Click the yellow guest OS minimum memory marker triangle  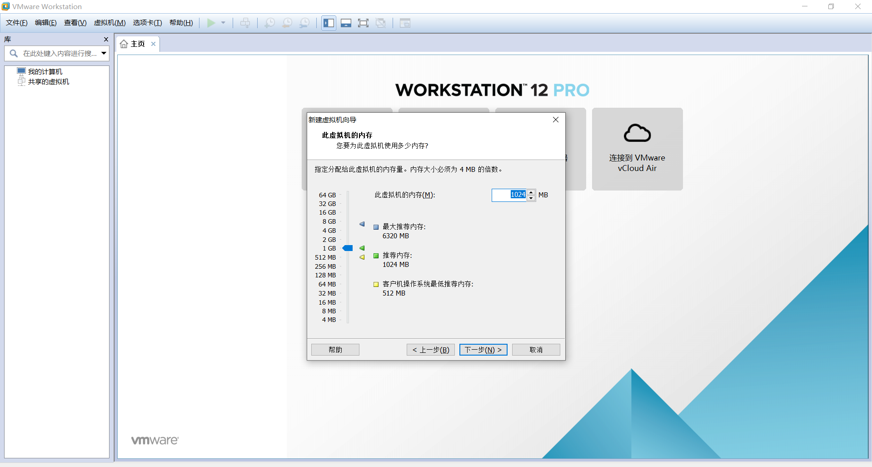coord(362,257)
